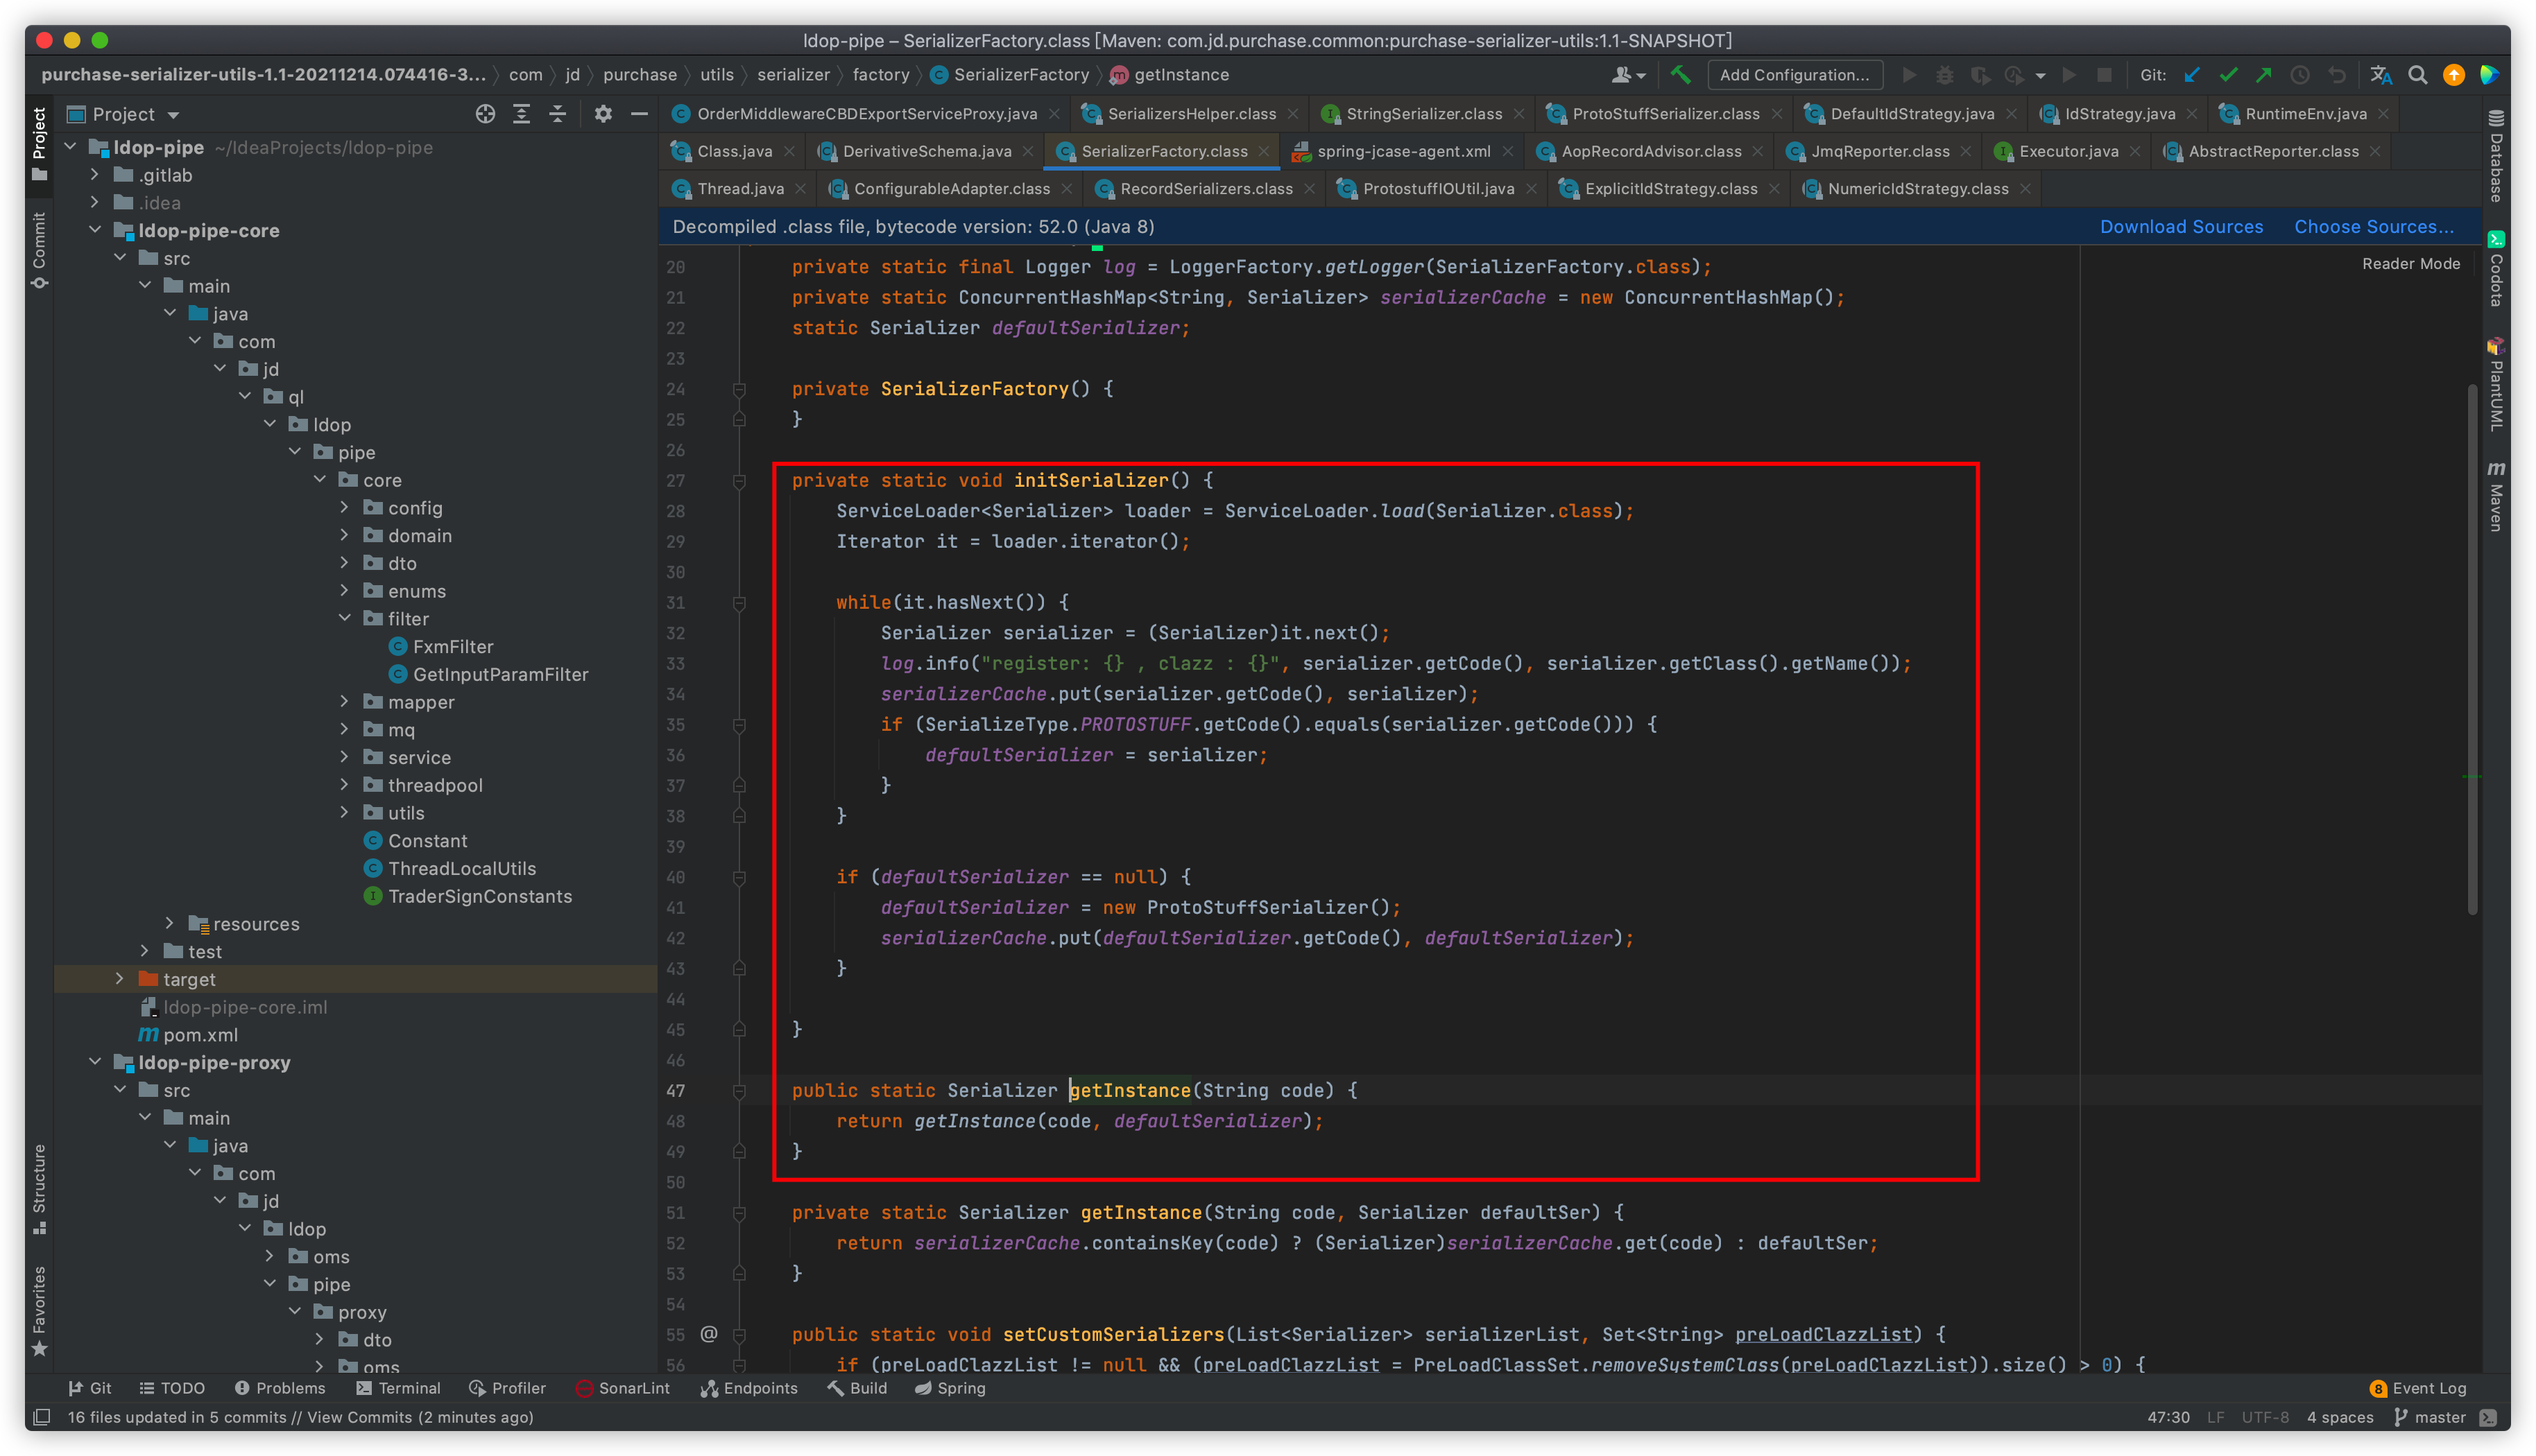Click the editor vertical scrollbar
Viewport: 2536px width, 1456px height.
click(x=2472, y=650)
